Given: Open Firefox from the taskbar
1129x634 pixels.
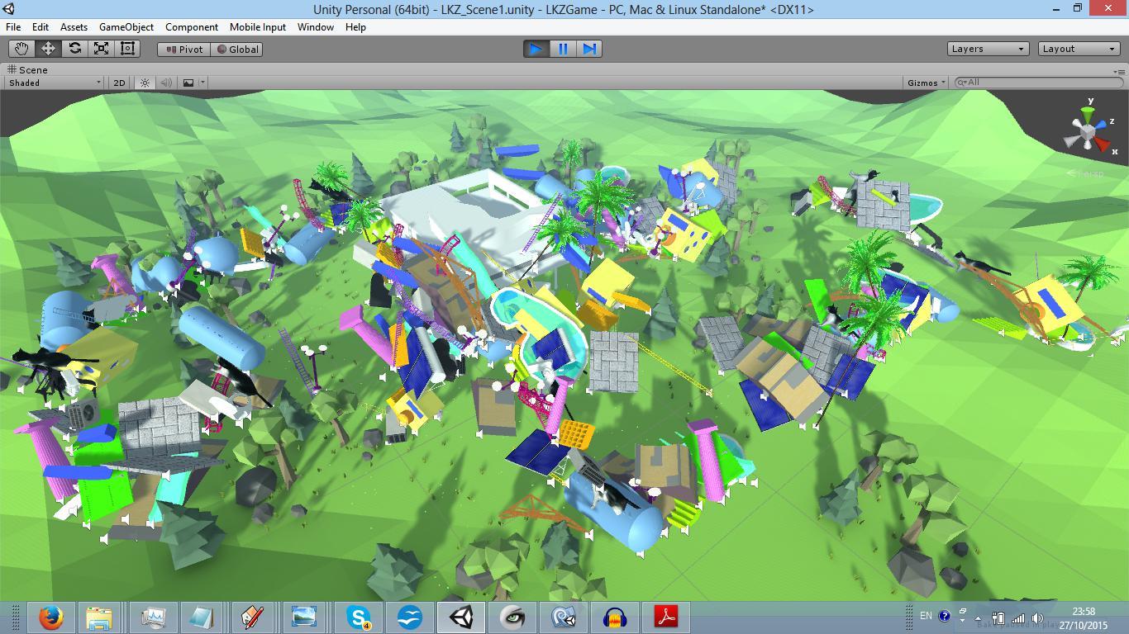Looking at the screenshot, I should pos(51,617).
